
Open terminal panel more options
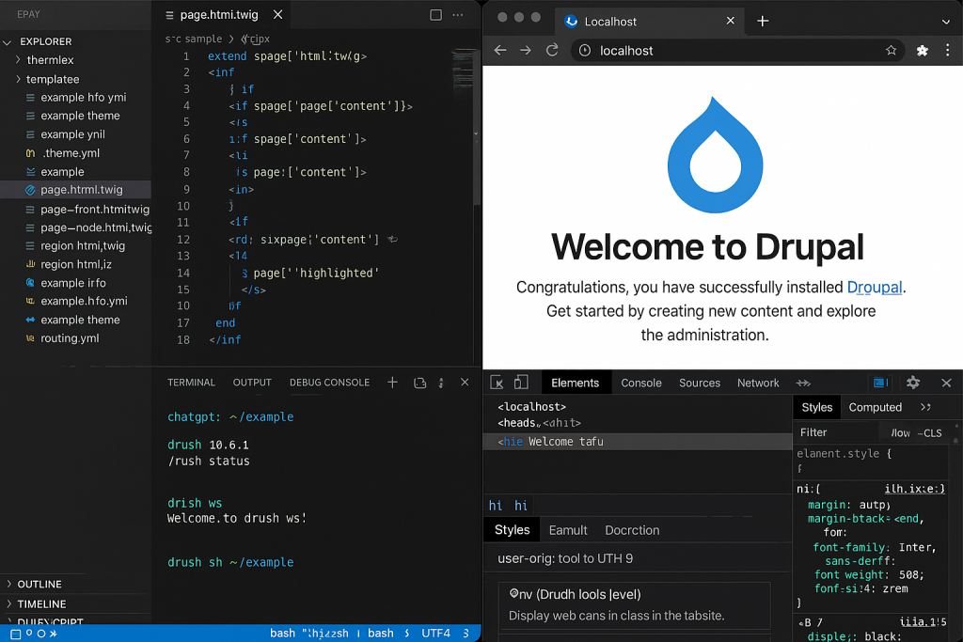click(x=441, y=383)
